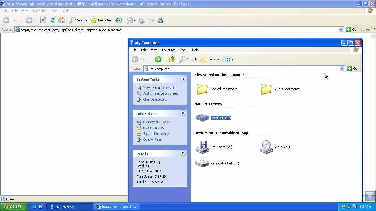The width and height of the screenshot is (376, 211).
Task: Click the Go button in My Computer
Action: point(352,69)
